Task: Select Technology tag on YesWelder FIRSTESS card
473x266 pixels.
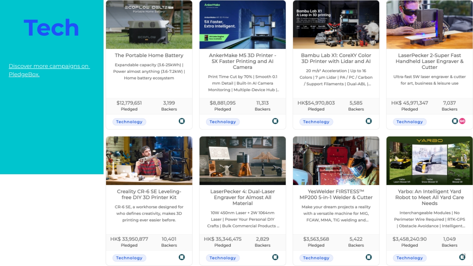Action: click(316, 258)
